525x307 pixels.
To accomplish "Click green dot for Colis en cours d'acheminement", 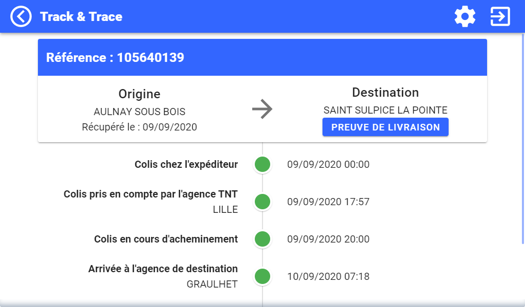I will click(x=262, y=239).
